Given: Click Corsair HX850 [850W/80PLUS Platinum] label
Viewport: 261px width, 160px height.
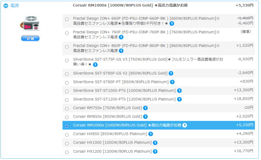Looking at the screenshot, I should click(x=110, y=134).
